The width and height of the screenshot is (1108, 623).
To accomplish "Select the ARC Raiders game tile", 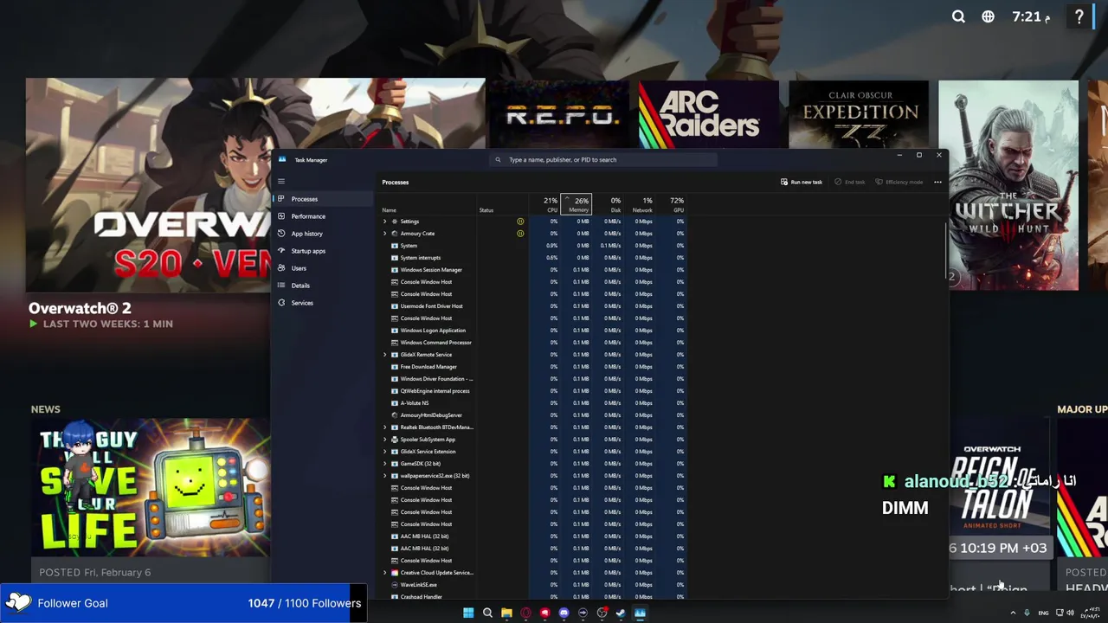I will click(x=708, y=116).
